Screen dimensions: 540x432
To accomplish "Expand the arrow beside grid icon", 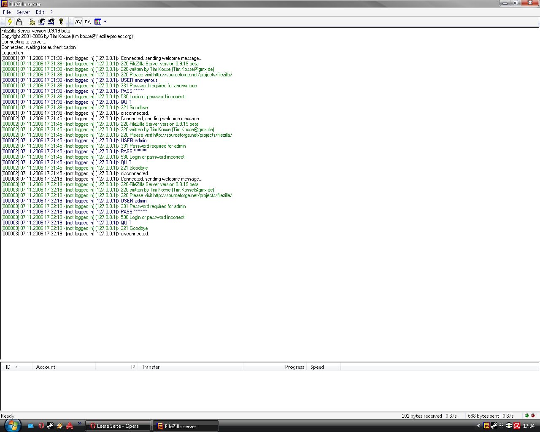I will [105, 22].
